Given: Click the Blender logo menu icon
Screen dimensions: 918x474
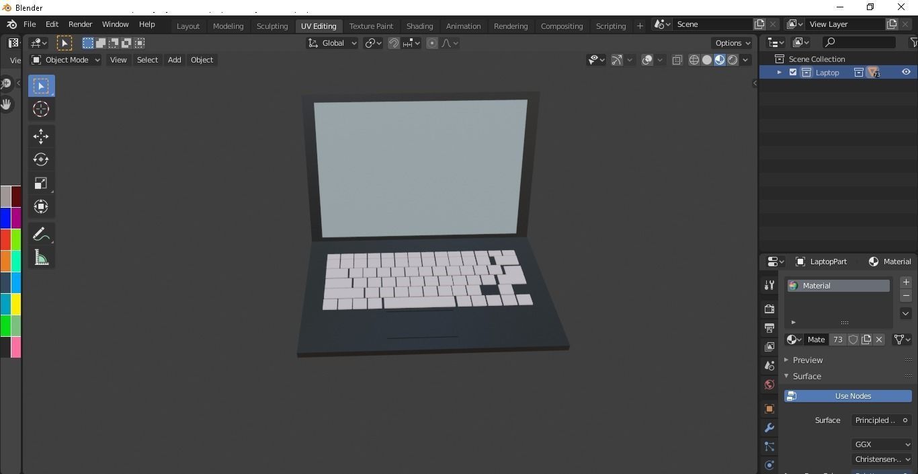Looking at the screenshot, I should click(11, 24).
